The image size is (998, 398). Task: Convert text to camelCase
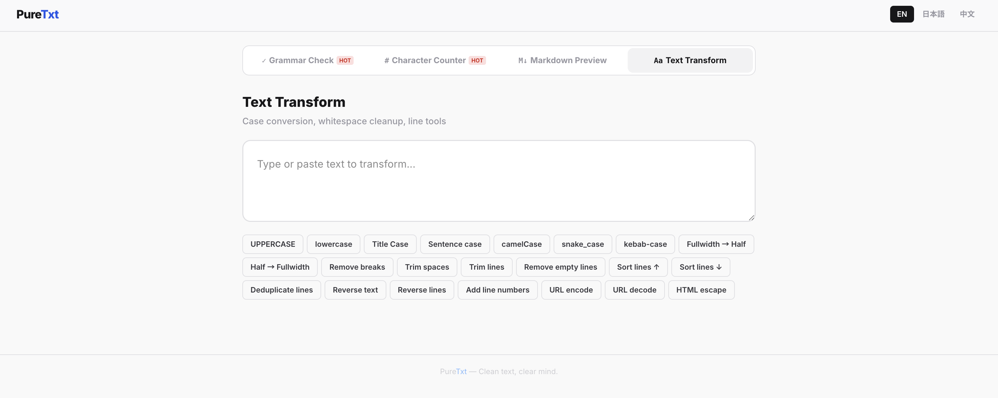(x=521, y=244)
